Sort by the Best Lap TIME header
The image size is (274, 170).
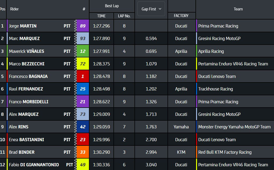pos(101,16)
